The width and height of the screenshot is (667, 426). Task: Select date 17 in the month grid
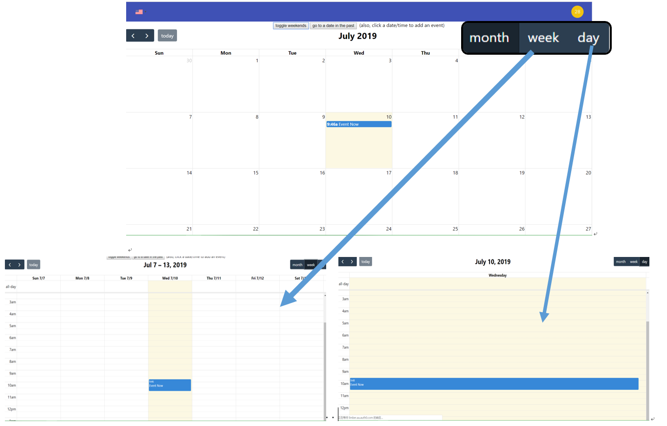(x=389, y=173)
